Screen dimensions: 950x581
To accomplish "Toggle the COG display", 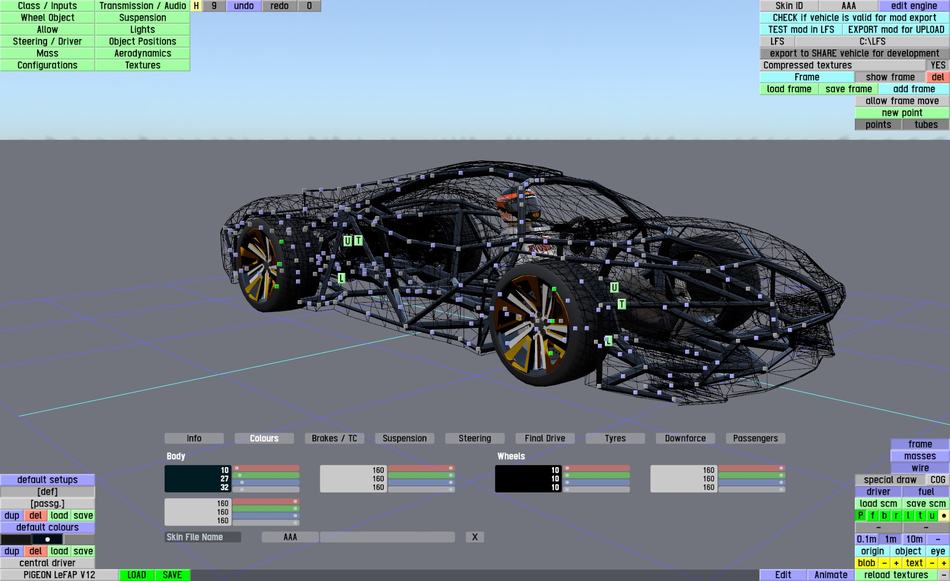I will (x=938, y=480).
